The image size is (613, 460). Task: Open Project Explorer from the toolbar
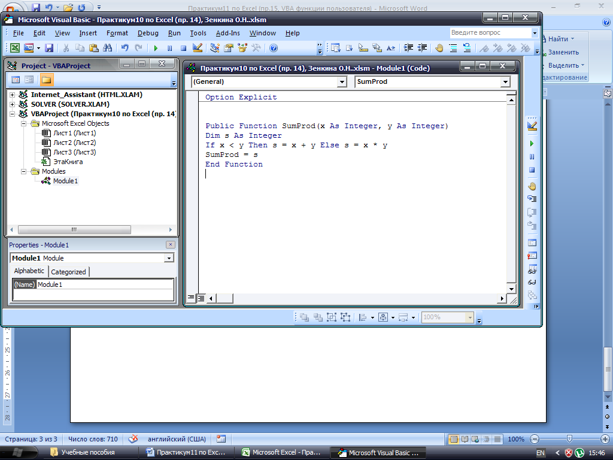215,48
